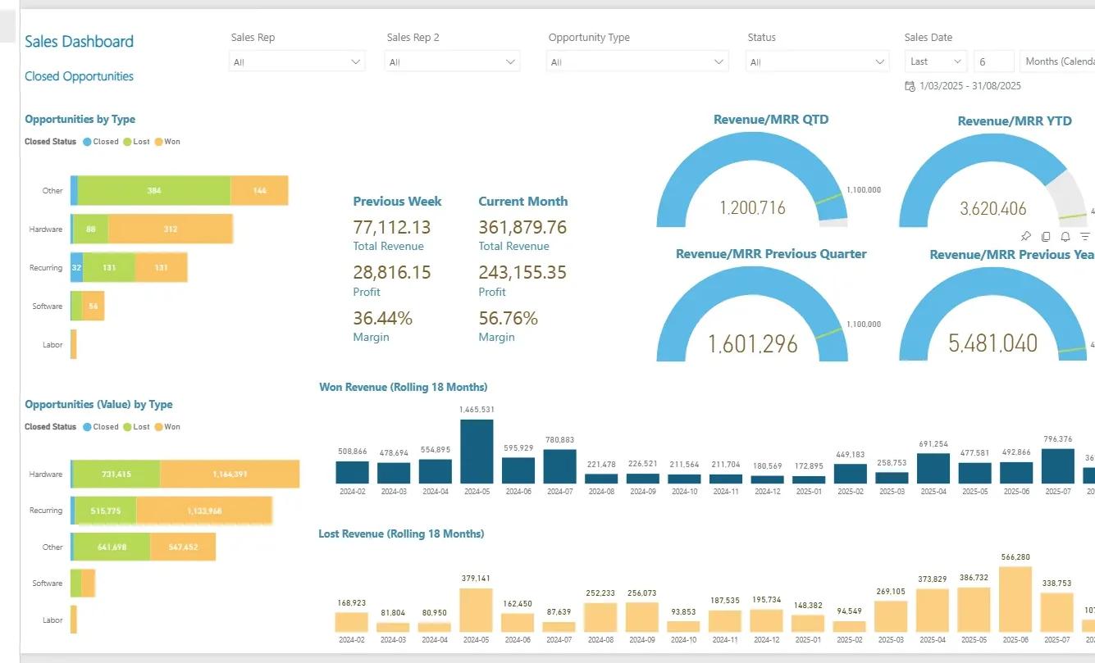Click the 56.76% margin value
Image resolution: width=1095 pixels, height=663 pixels.
click(x=509, y=318)
